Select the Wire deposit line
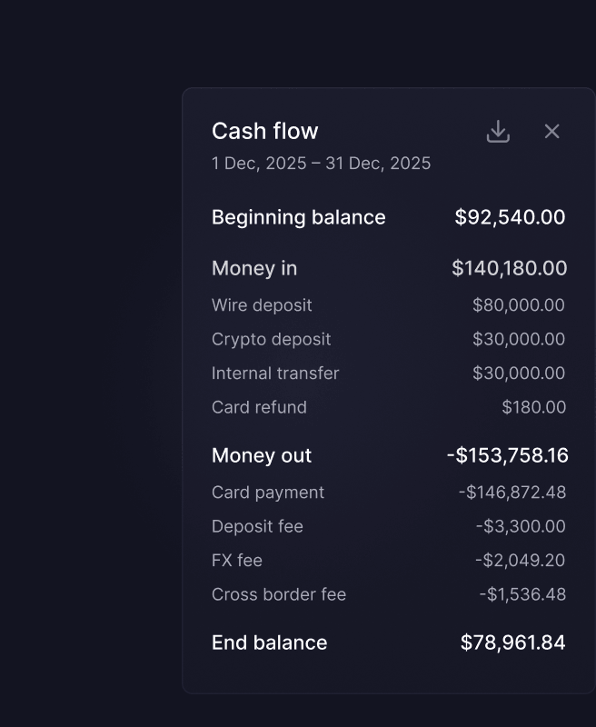This screenshot has height=727, width=596. pos(388,305)
